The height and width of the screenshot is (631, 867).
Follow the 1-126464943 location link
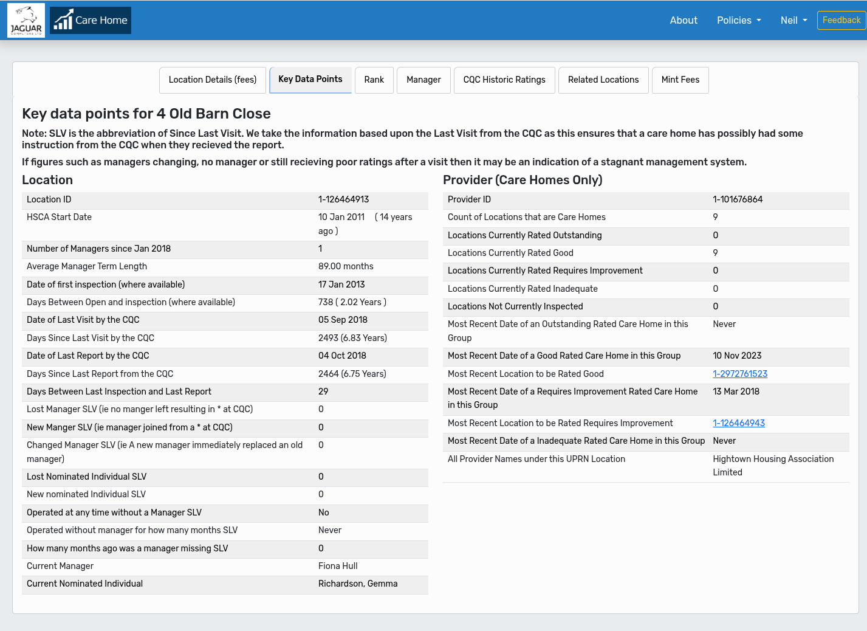pyautogui.click(x=738, y=423)
